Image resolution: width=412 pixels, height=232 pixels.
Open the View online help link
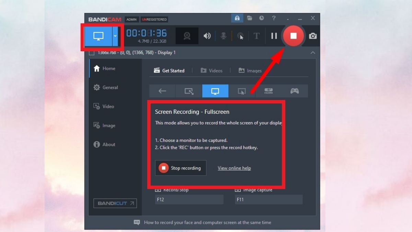tap(234, 168)
